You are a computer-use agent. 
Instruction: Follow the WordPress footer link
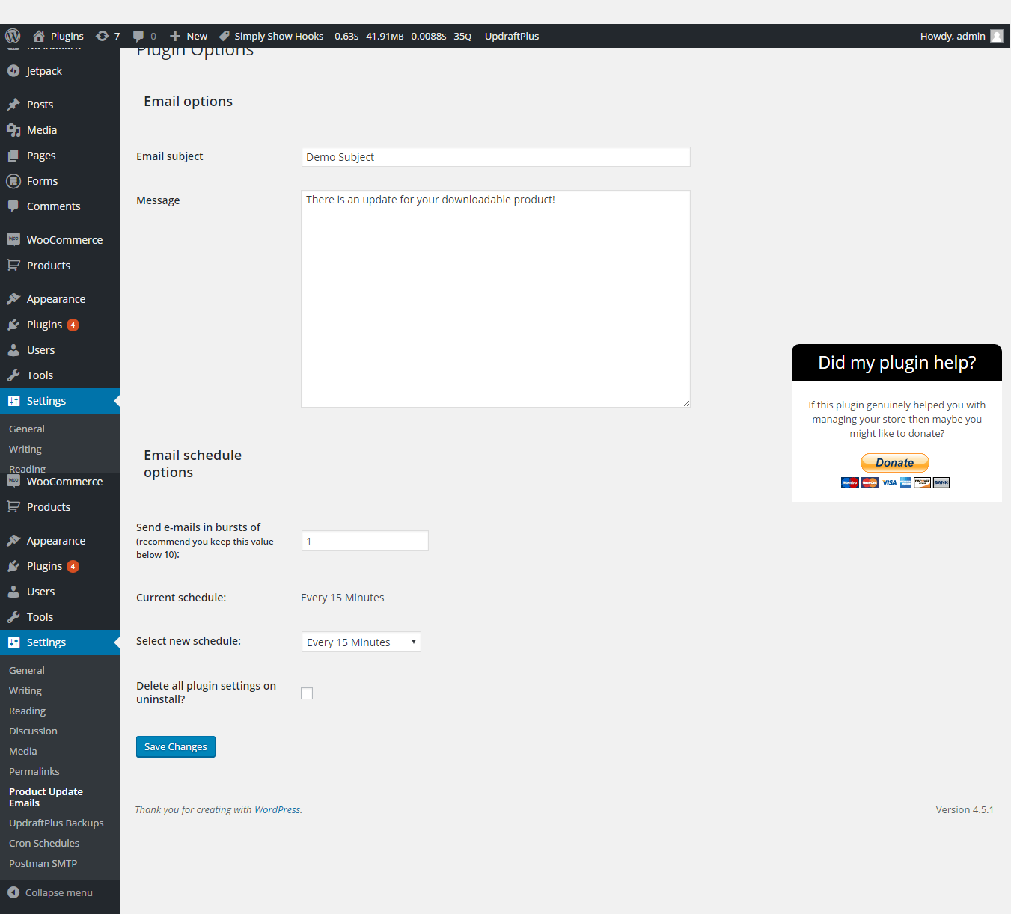point(277,809)
